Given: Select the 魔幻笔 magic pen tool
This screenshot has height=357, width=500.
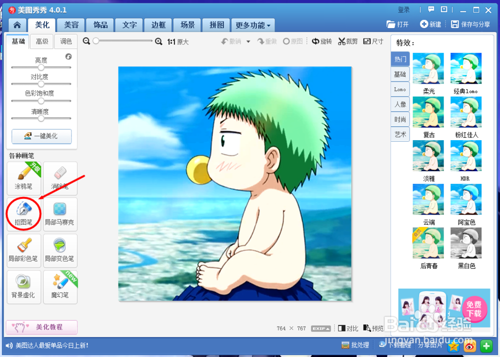Looking at the screenshot, I should click(60, 287).
